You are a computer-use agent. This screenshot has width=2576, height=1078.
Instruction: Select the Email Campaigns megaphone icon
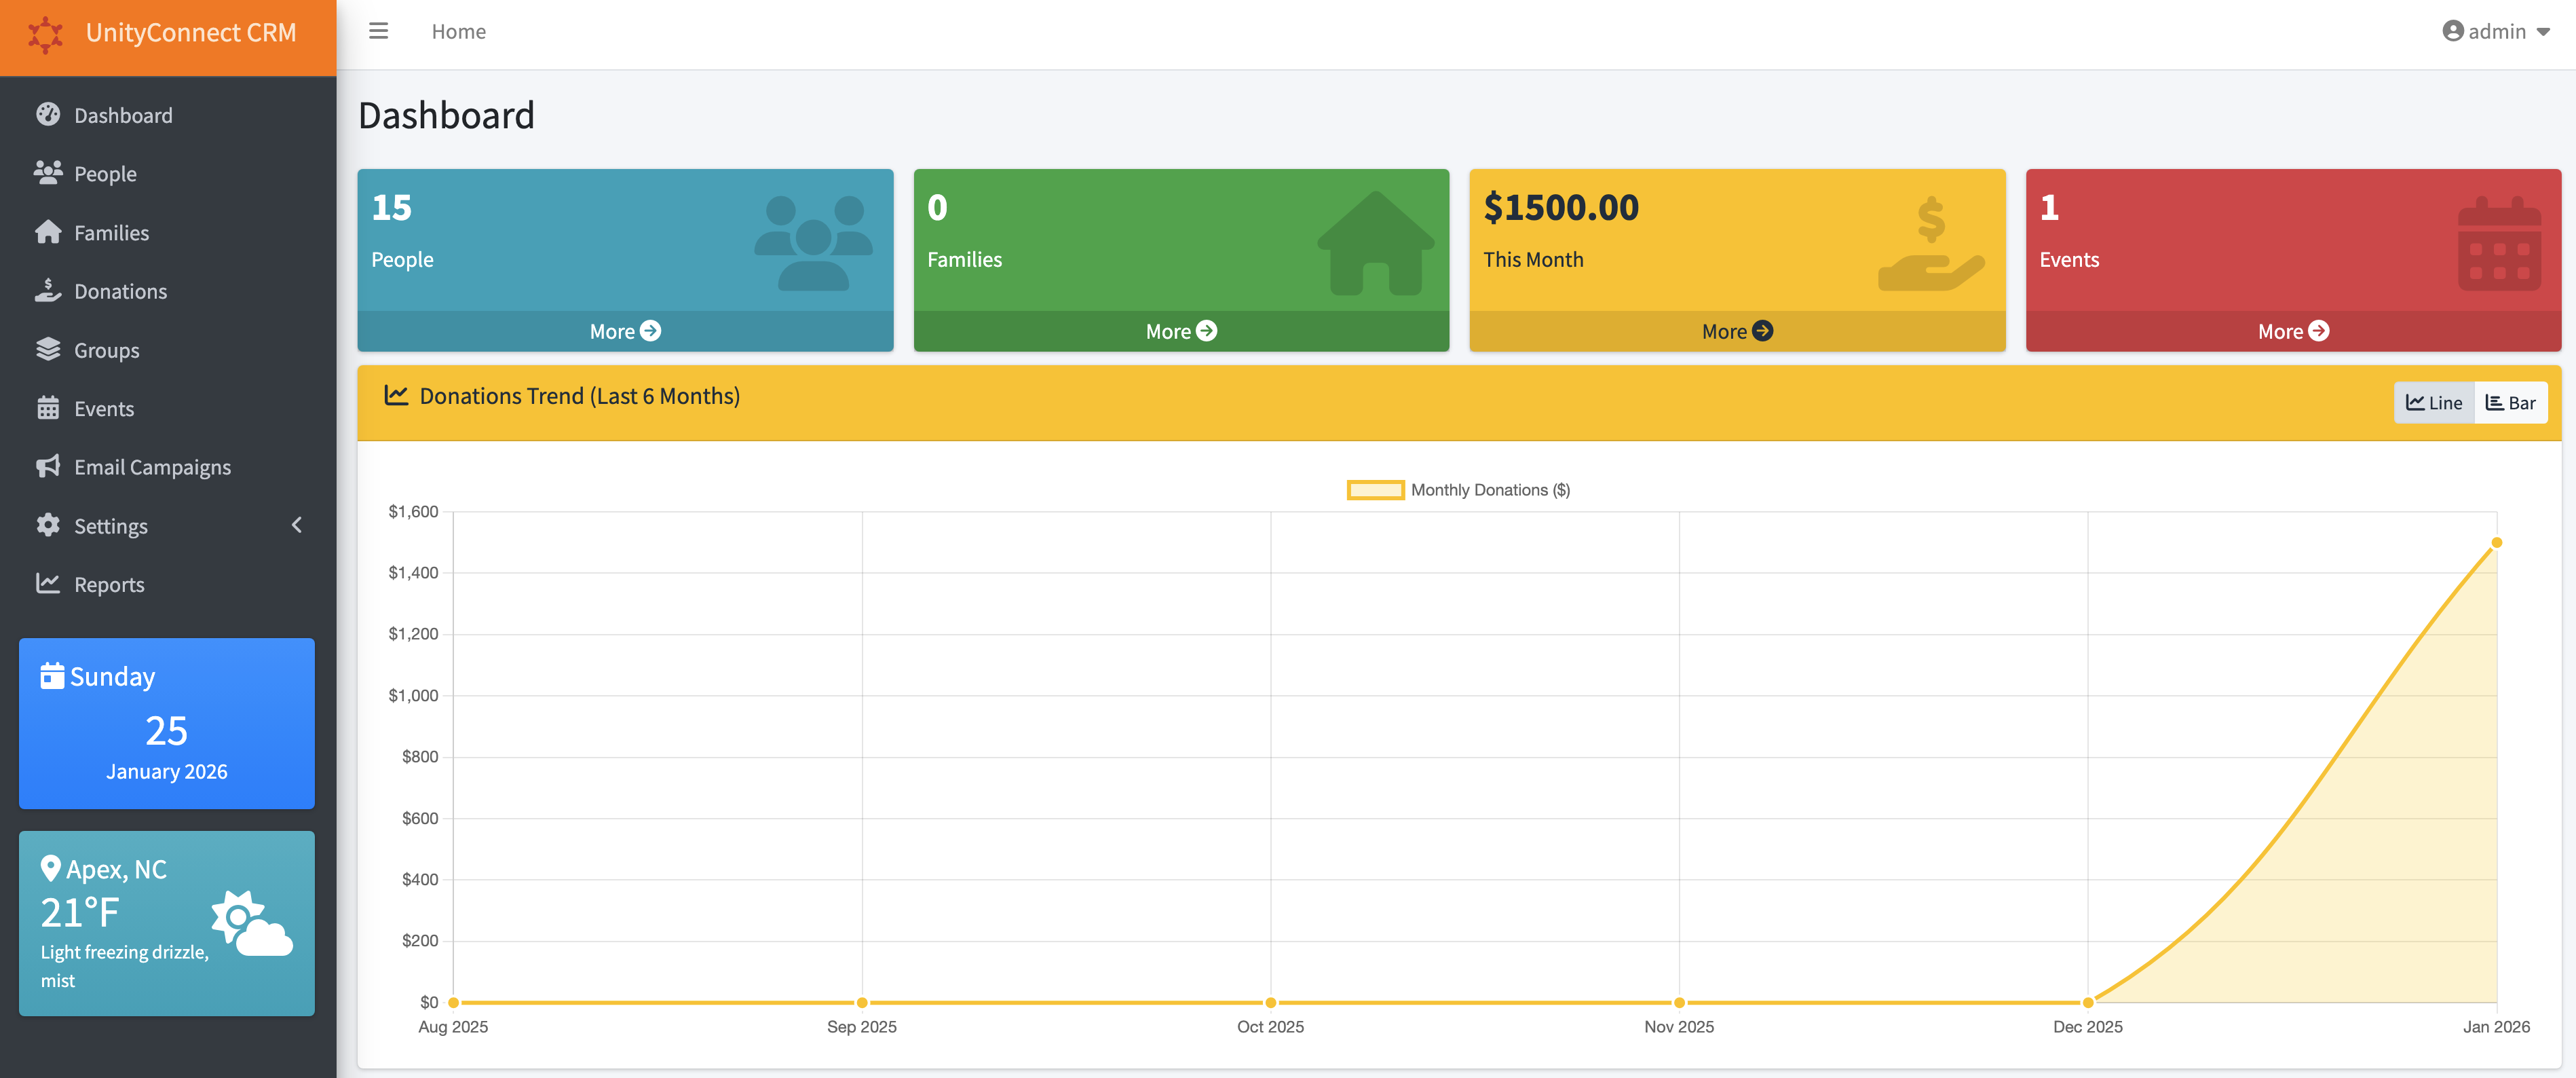(x=48, y=466)
